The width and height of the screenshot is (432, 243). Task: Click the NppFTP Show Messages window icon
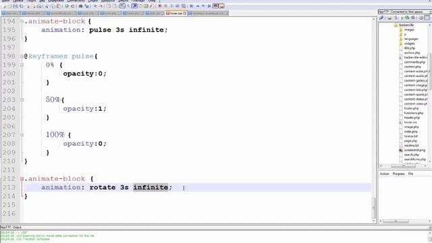click(x=427, y=18)
